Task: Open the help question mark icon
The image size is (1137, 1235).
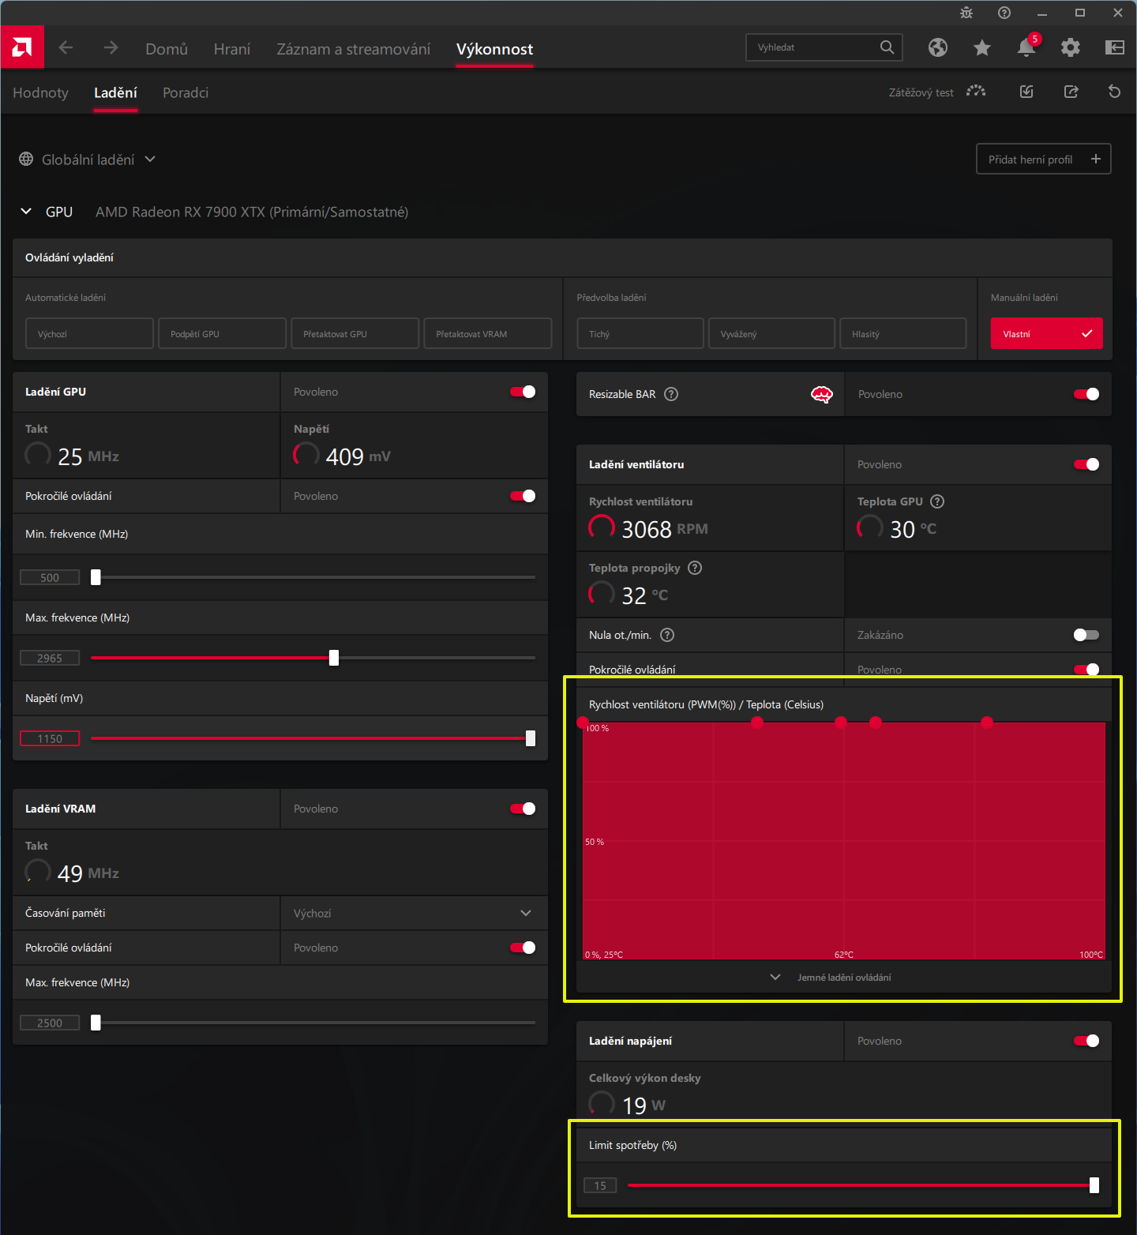Action: tap(1004, 13)
